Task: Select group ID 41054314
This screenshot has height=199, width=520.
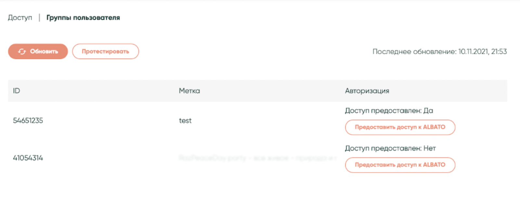Action: pyautogui.click(x=28, y=158)
